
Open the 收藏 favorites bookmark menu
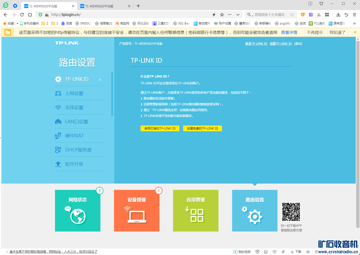pos(10,23)
